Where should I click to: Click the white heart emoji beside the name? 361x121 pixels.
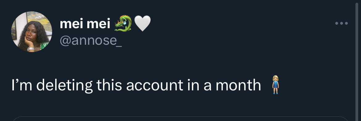[142, 24]
